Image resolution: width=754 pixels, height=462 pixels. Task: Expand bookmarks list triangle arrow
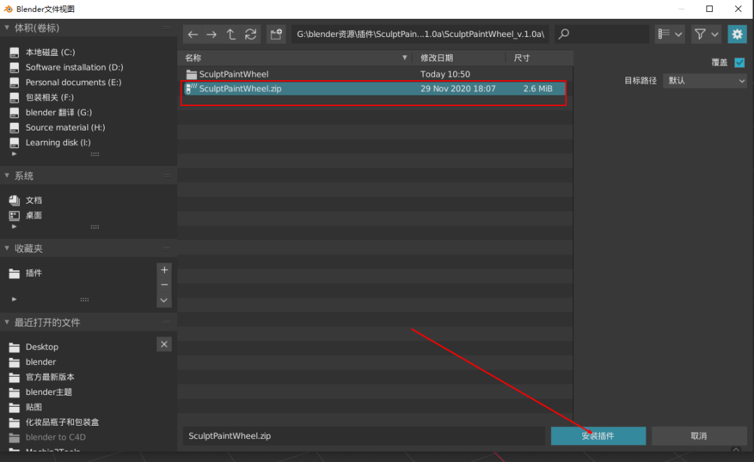(14, 299)
